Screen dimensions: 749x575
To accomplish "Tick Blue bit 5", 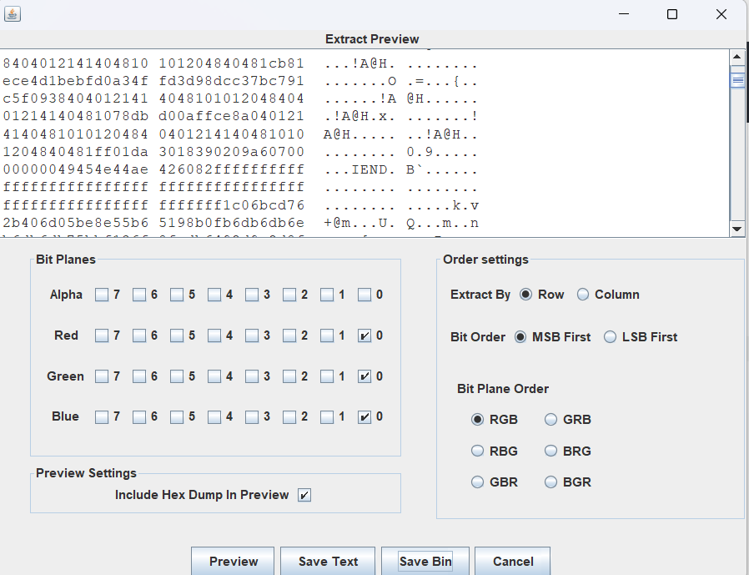I will [x=177, y=416].
